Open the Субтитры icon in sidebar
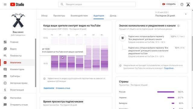 point(5,76)
